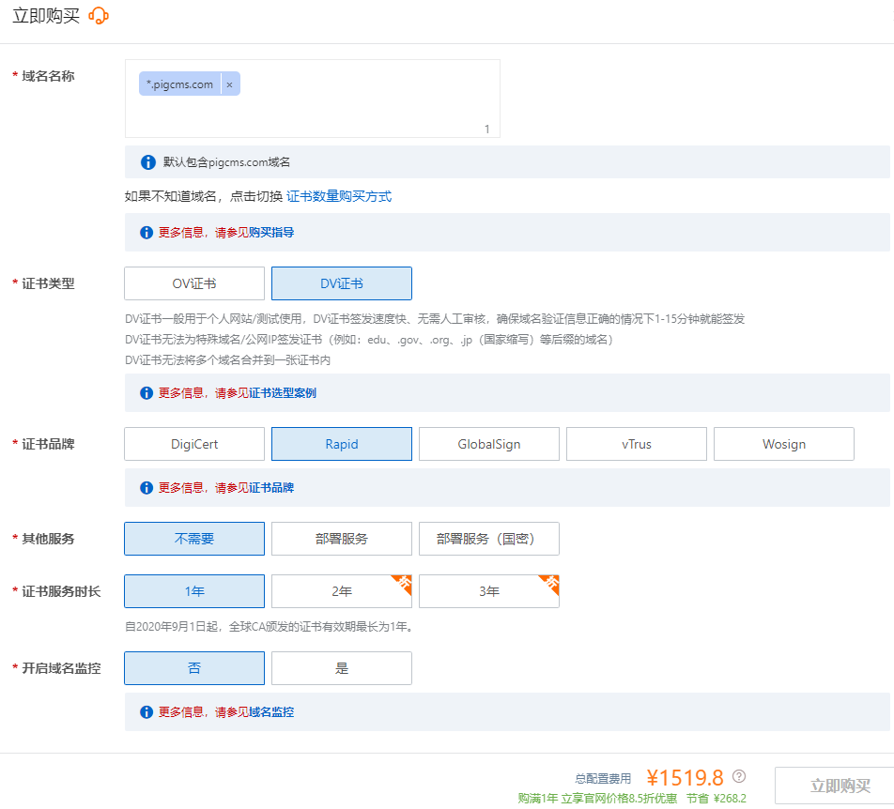Pick the Wosign brand option
Screen dimensions: 894x809
click(783, 444)
